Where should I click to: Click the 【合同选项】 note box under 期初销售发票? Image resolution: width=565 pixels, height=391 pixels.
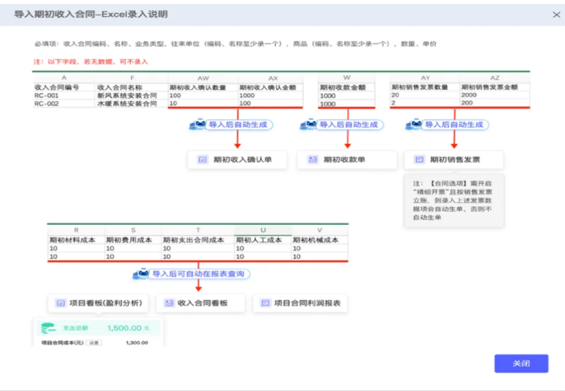point(454,201)
